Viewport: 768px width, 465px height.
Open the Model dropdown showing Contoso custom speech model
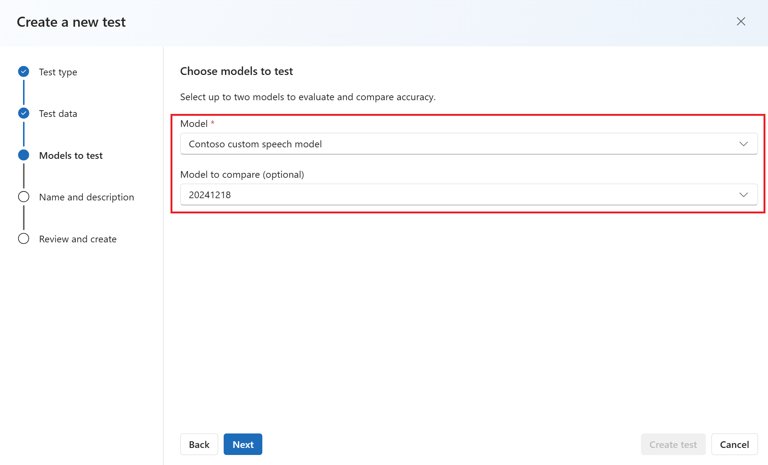pyautogui.click(x=469, y=144)
